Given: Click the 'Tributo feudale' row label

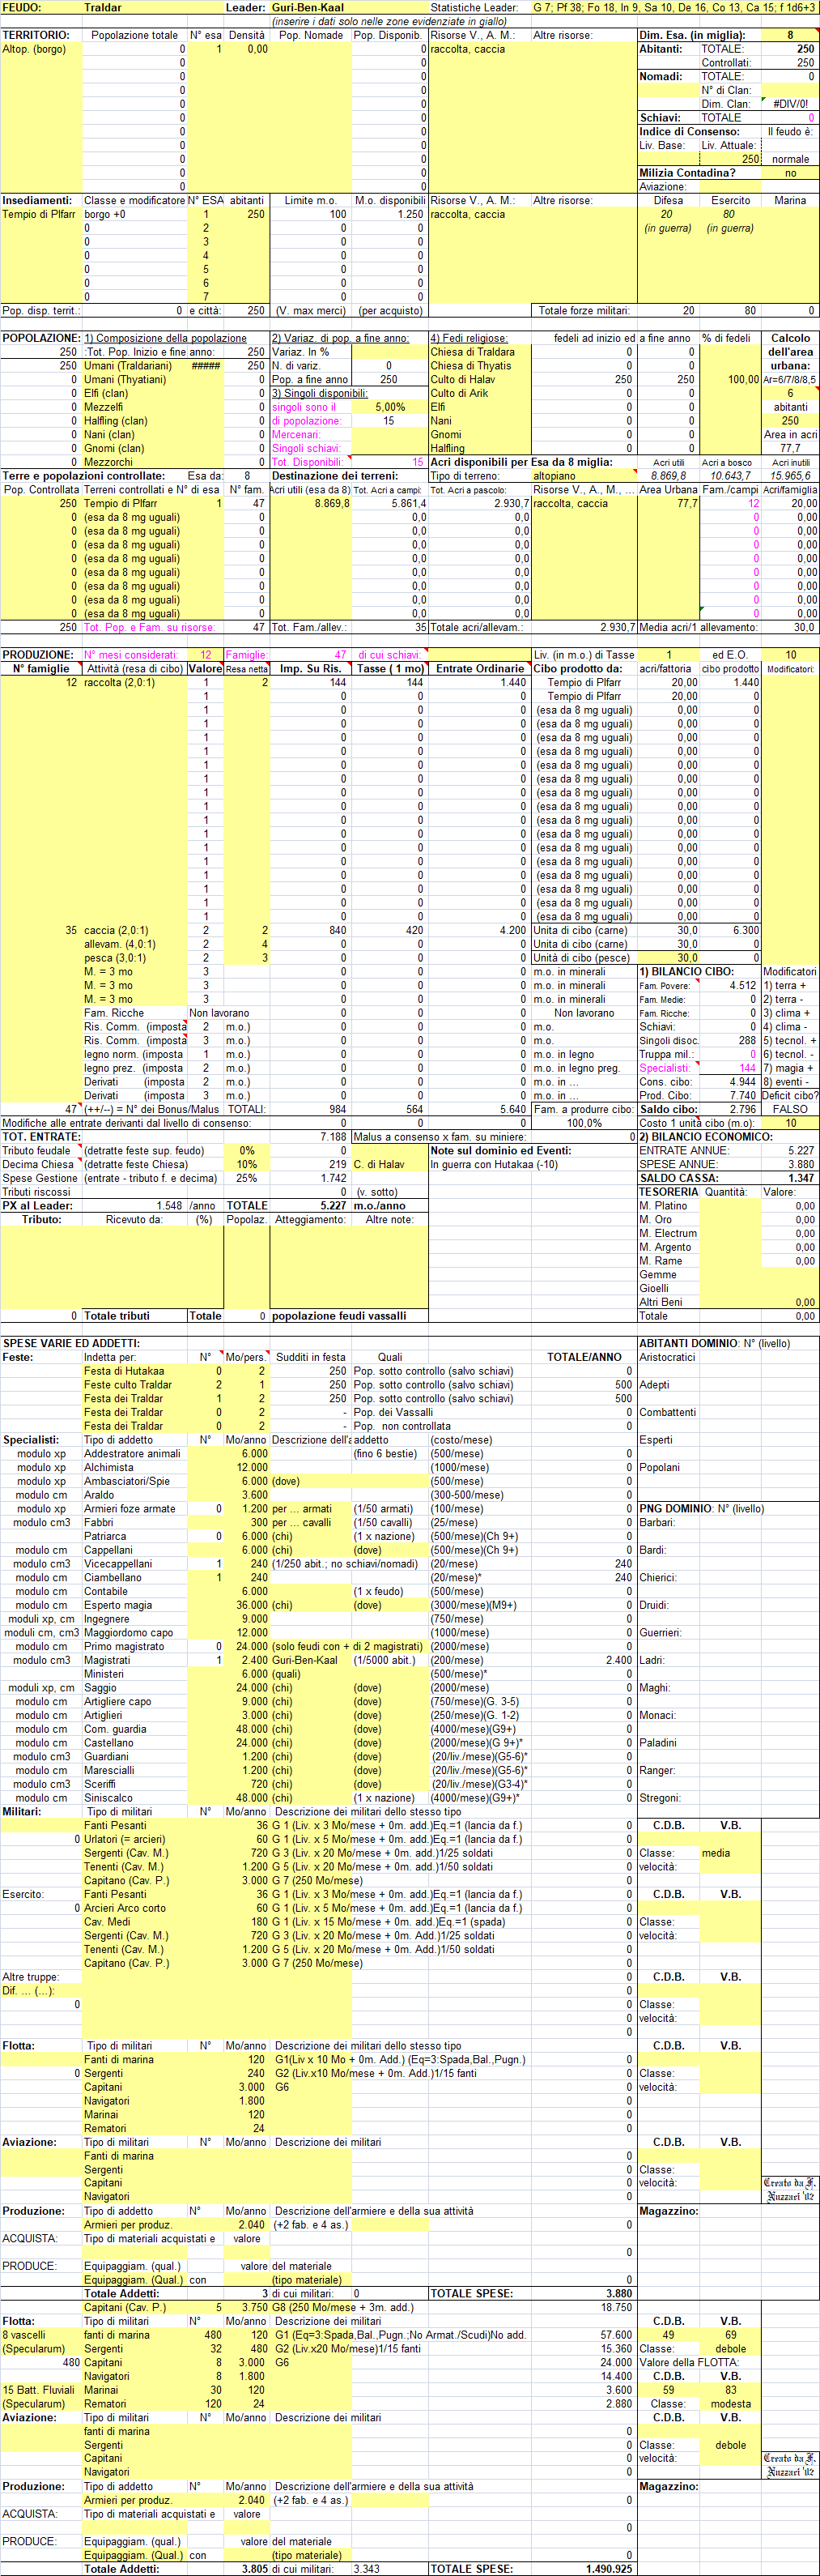Looking at the screenshot, I should (36, 1151).
